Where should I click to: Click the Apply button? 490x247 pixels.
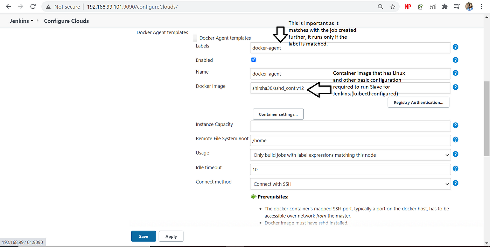[171, 236]
